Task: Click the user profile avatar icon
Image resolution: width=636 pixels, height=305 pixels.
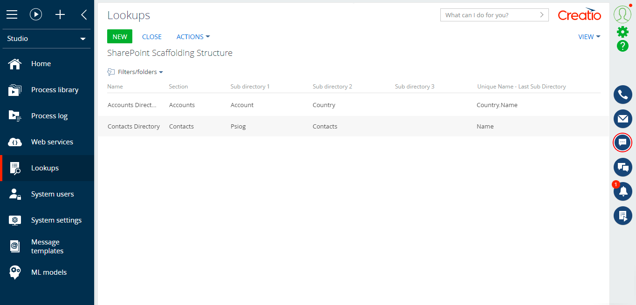Action: point(622,14)
